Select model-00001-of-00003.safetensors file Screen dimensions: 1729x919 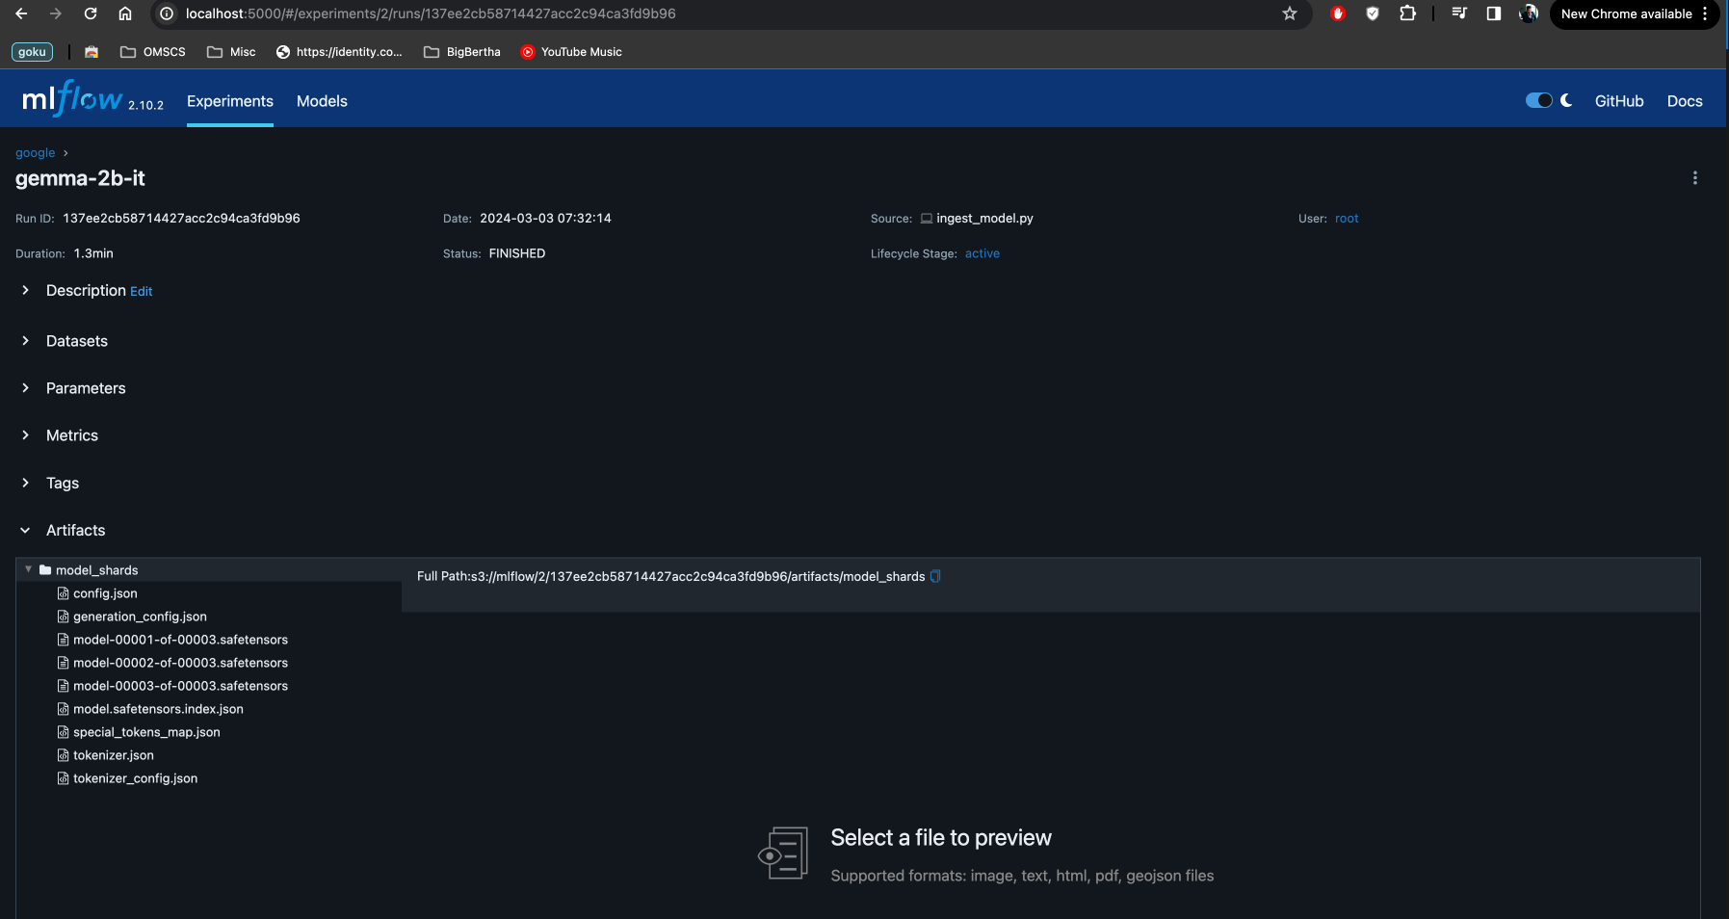[x=180, y=640]
